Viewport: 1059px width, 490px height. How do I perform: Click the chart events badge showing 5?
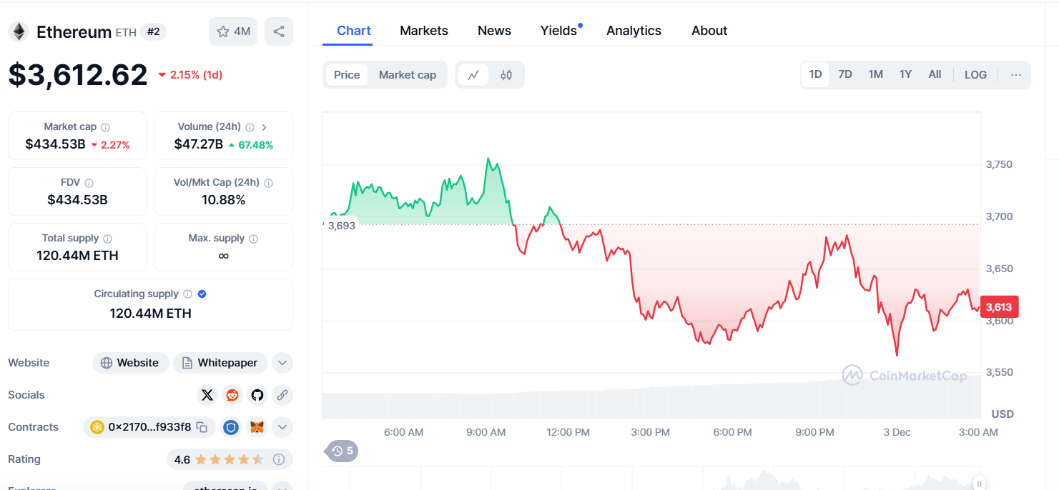click(x=343, y=451)
